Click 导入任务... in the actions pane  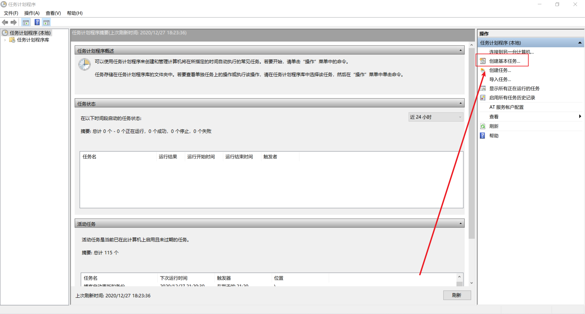tap(500, 79)
